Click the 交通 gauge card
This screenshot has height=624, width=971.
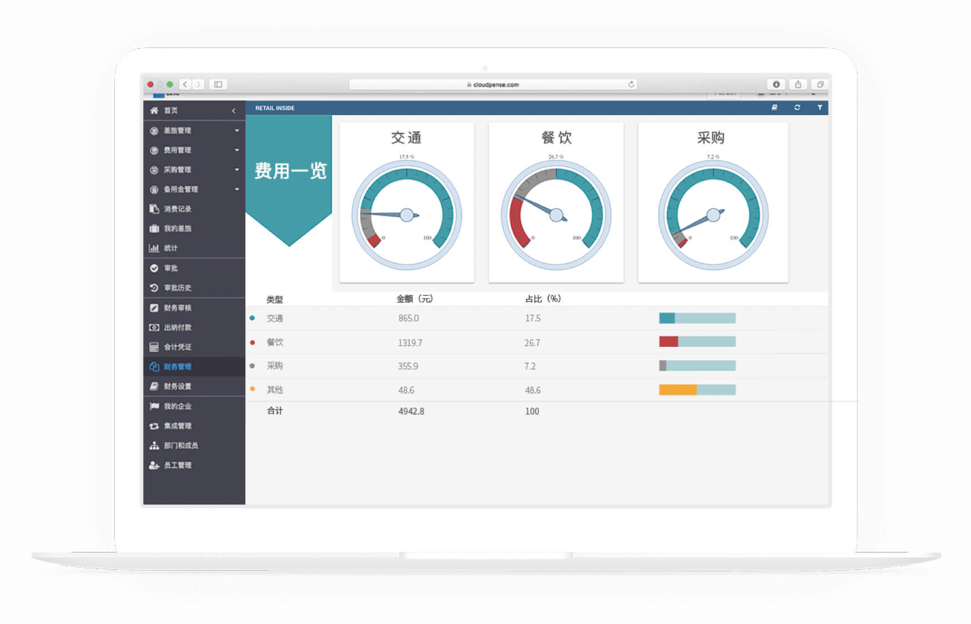coord(407,203)
